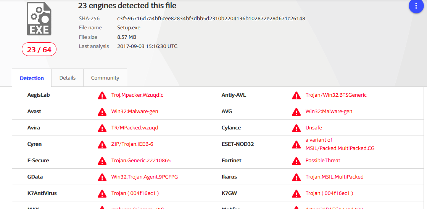Click the SHA-256 hash value
This screenshot has width=427, height=209.
(211, 19)
